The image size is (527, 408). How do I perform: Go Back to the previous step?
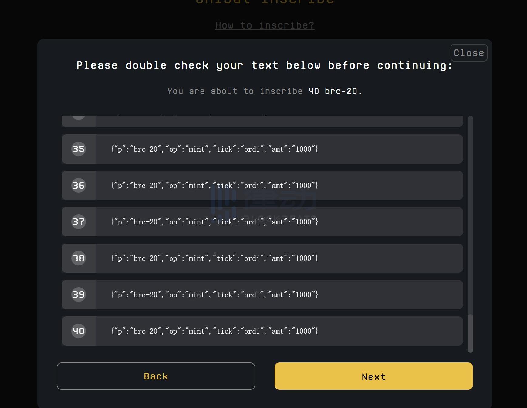[x=156, y=376]
